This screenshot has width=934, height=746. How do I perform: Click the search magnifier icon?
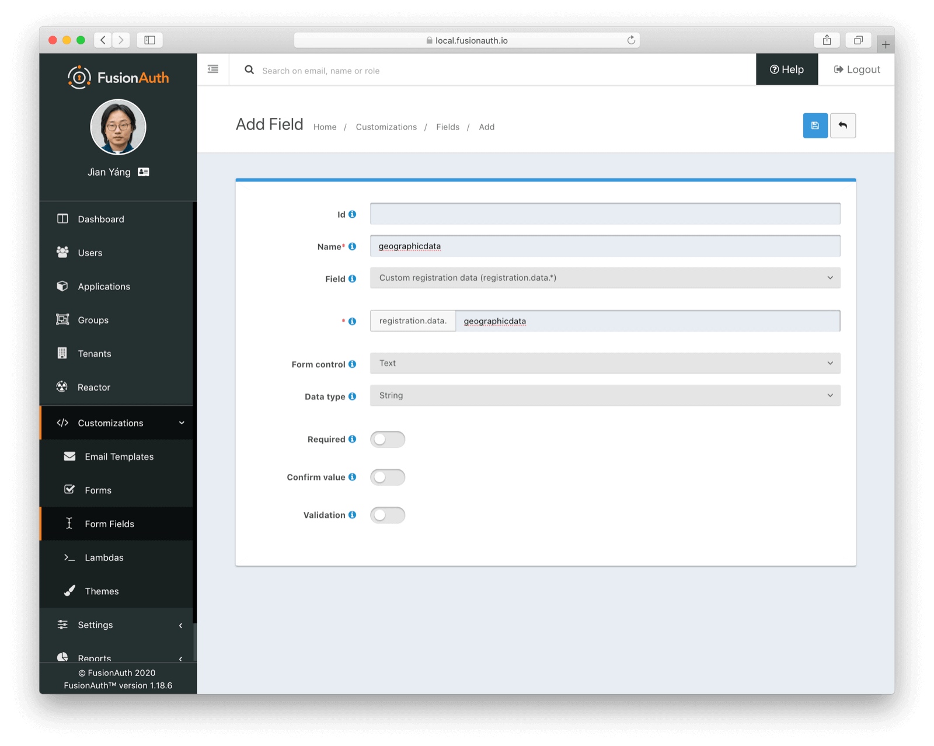click(249, 70)
